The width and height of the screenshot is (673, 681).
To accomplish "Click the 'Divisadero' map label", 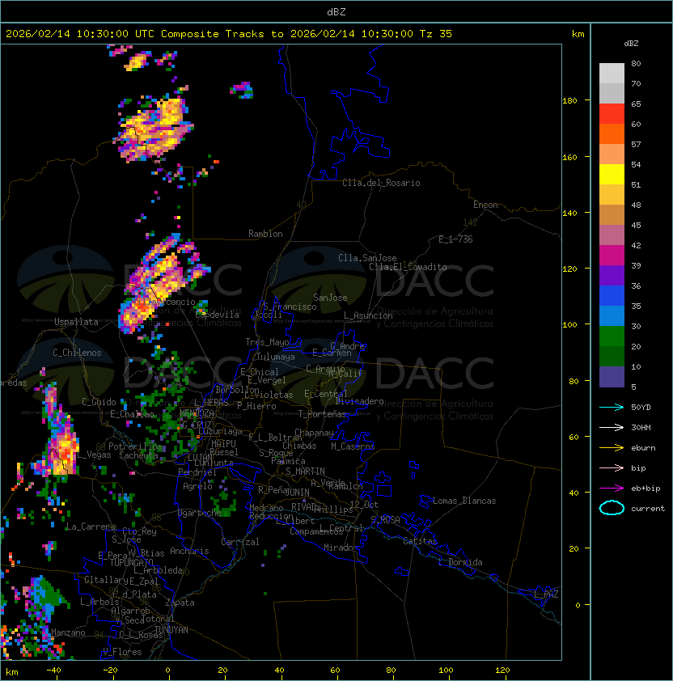I will (359, 401).
